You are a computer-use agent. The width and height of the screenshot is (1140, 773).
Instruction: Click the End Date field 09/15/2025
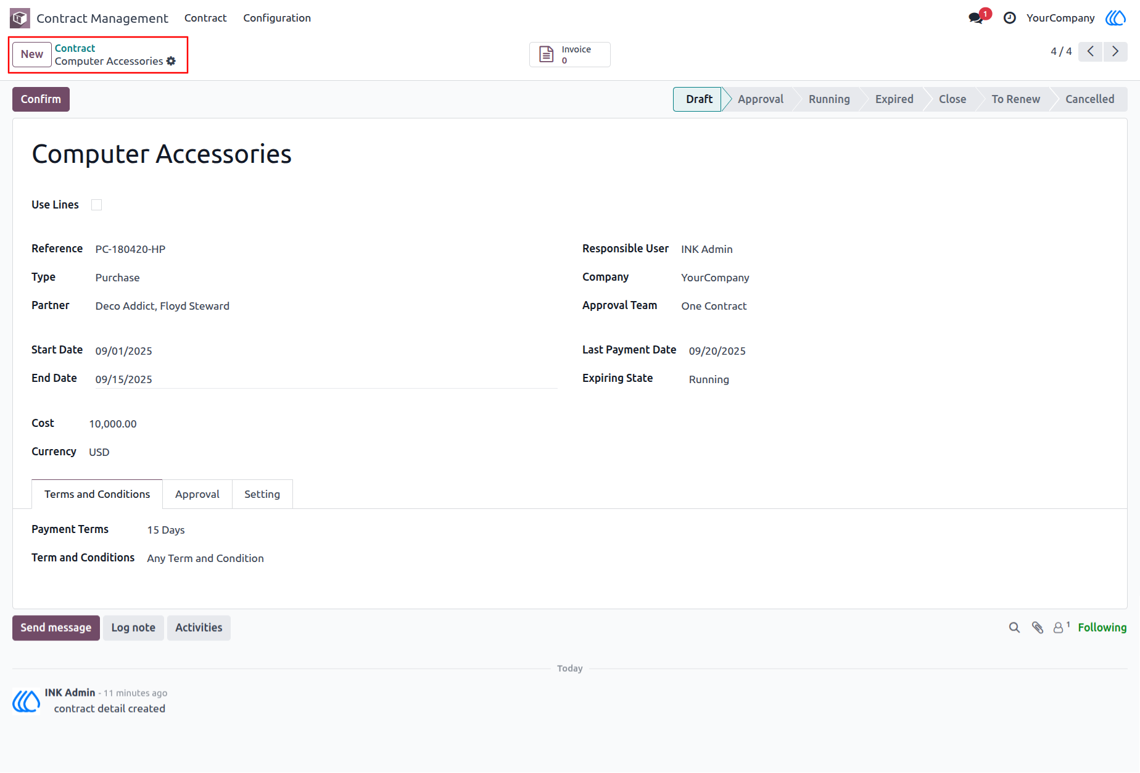(326, 379)
